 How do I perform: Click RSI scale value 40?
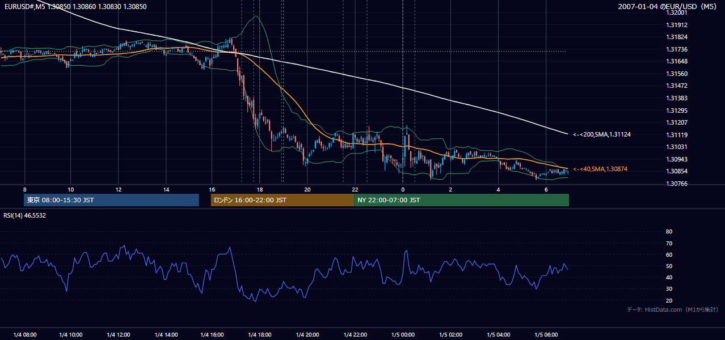[669, 277]
